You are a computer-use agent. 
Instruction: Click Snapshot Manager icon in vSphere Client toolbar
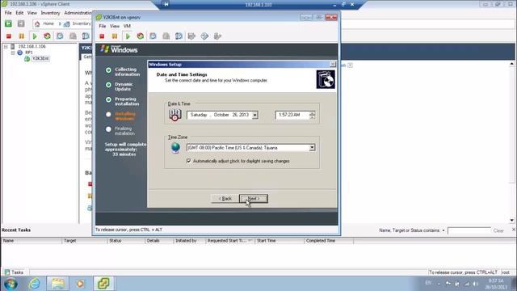coord(86,36)
